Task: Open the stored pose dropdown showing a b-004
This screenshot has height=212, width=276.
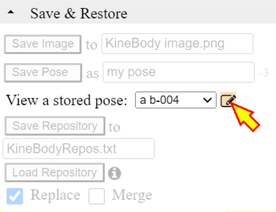Action: [x=176, y=100]
